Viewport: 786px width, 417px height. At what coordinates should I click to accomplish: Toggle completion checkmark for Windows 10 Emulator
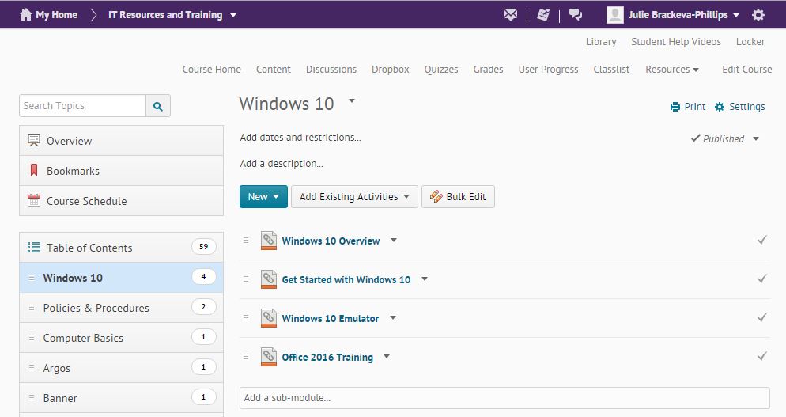[x=762, y=317]
